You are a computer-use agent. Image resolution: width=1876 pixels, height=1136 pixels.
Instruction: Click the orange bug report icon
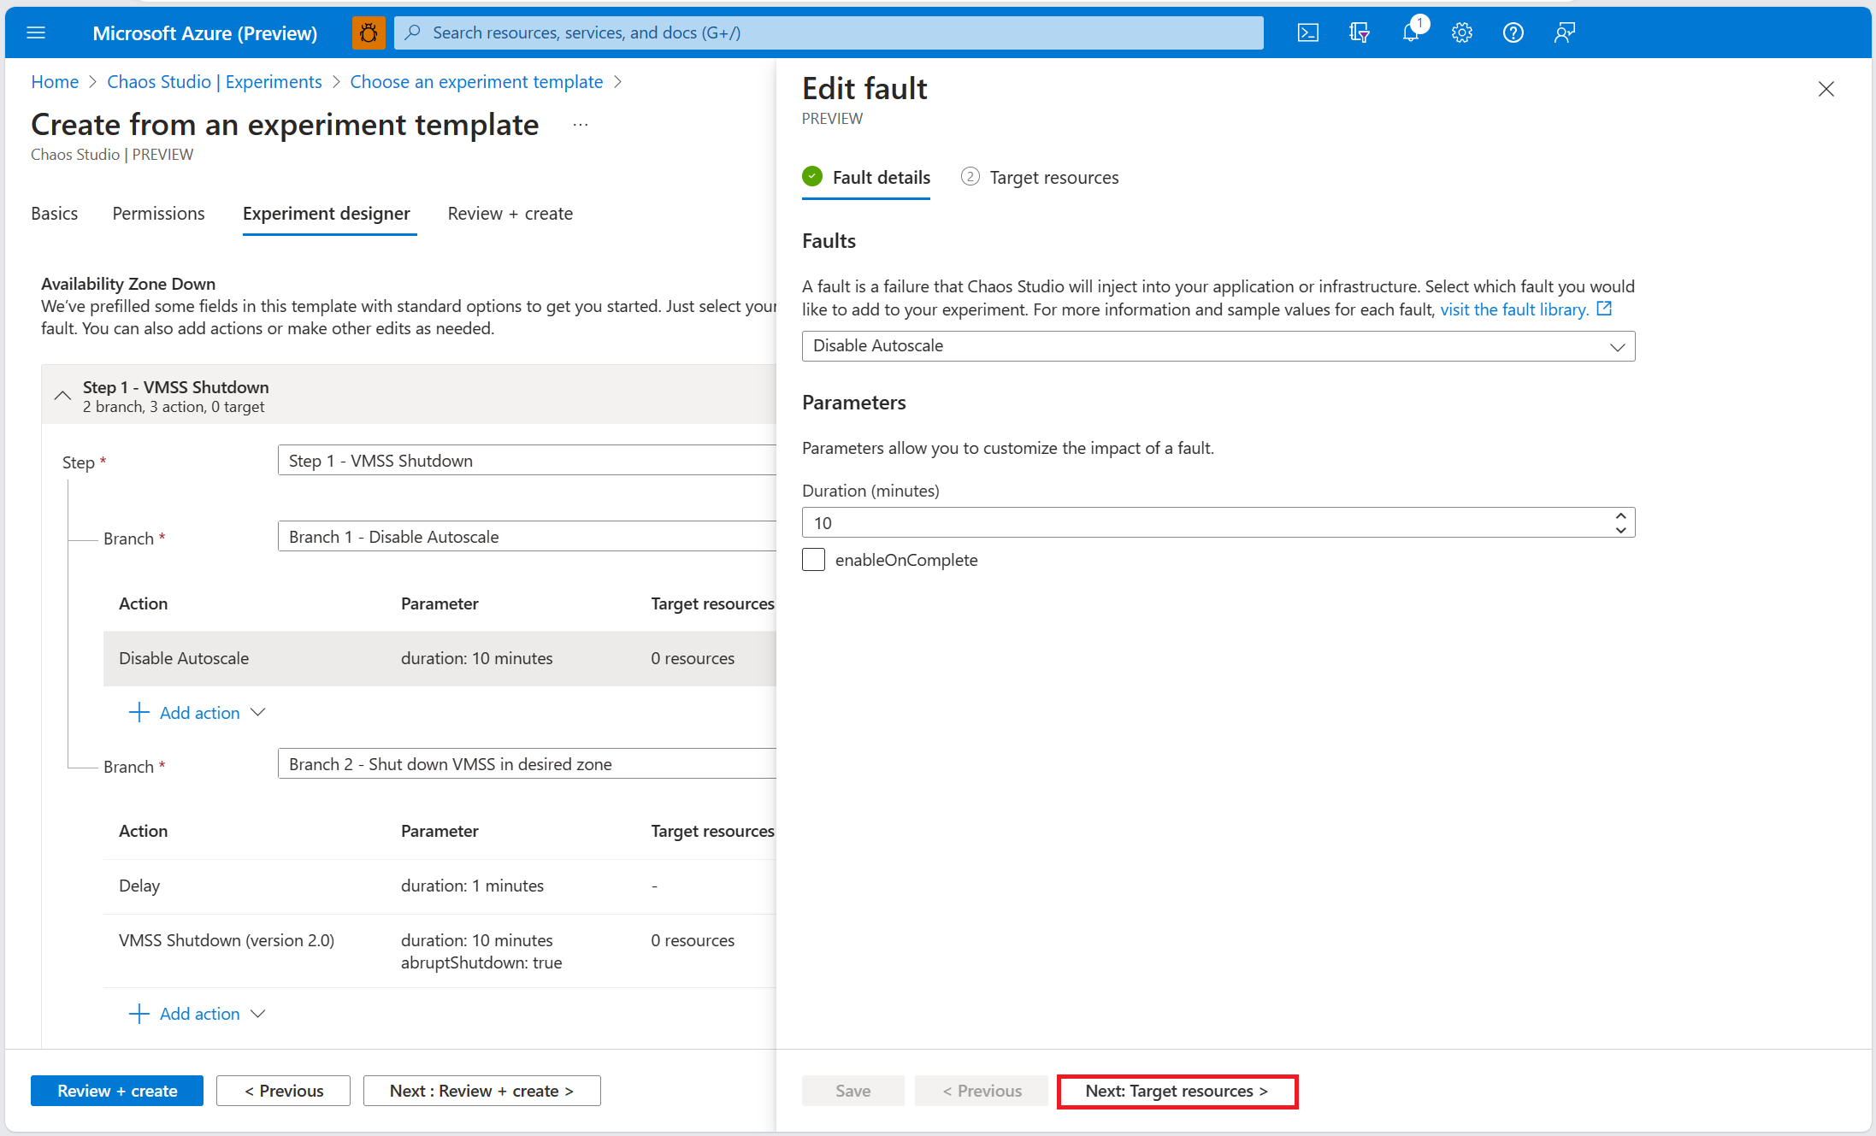click(369, 32)
